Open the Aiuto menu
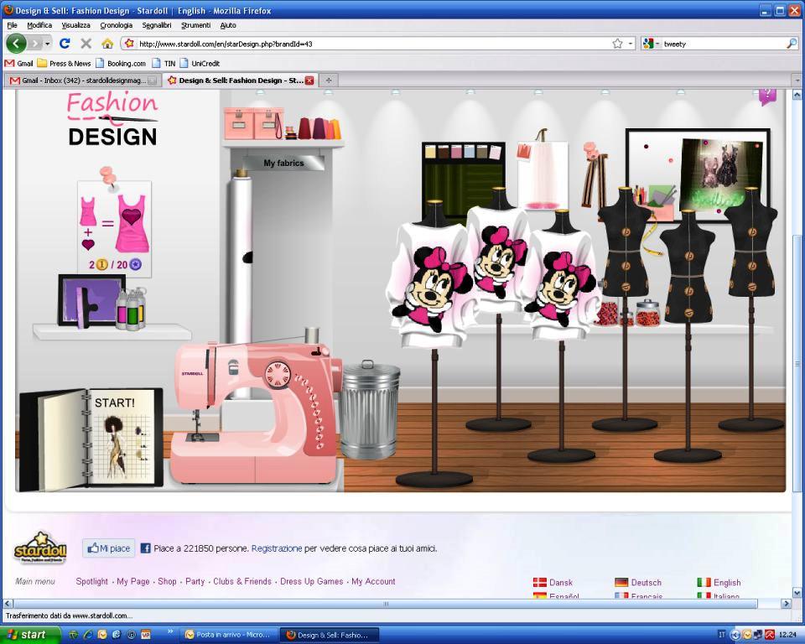This screenshot has width=805, height=644. pyautogui.click(x=228, y=25)
